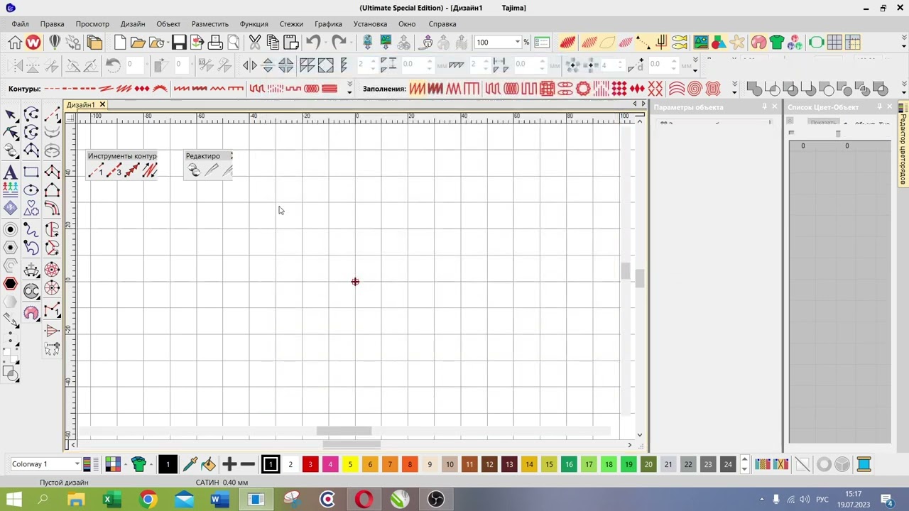The height and width of the screenshot is (511, 909).
Task: Pick the Ellipse shape tool
Action: pos(31,190)
